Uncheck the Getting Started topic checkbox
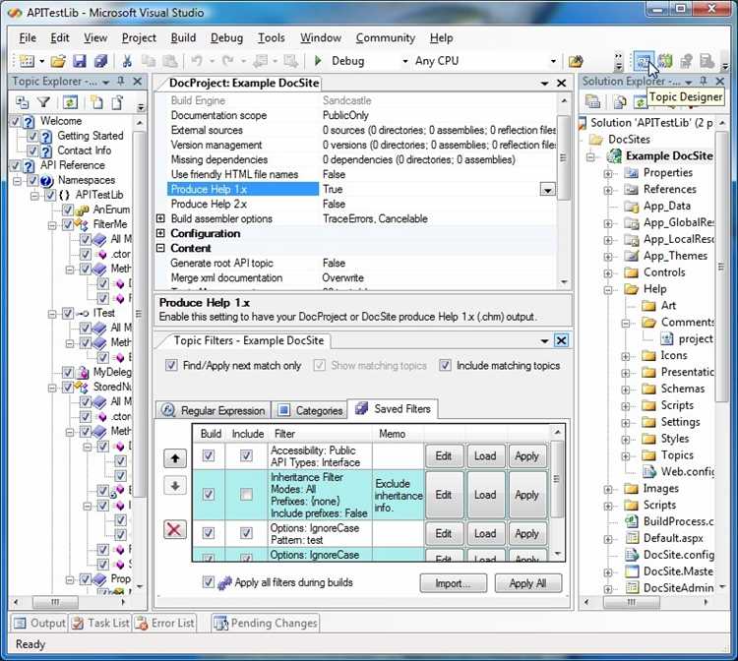Image resolution: width=738 pixels, height=661 pixels. coord(32,137)
